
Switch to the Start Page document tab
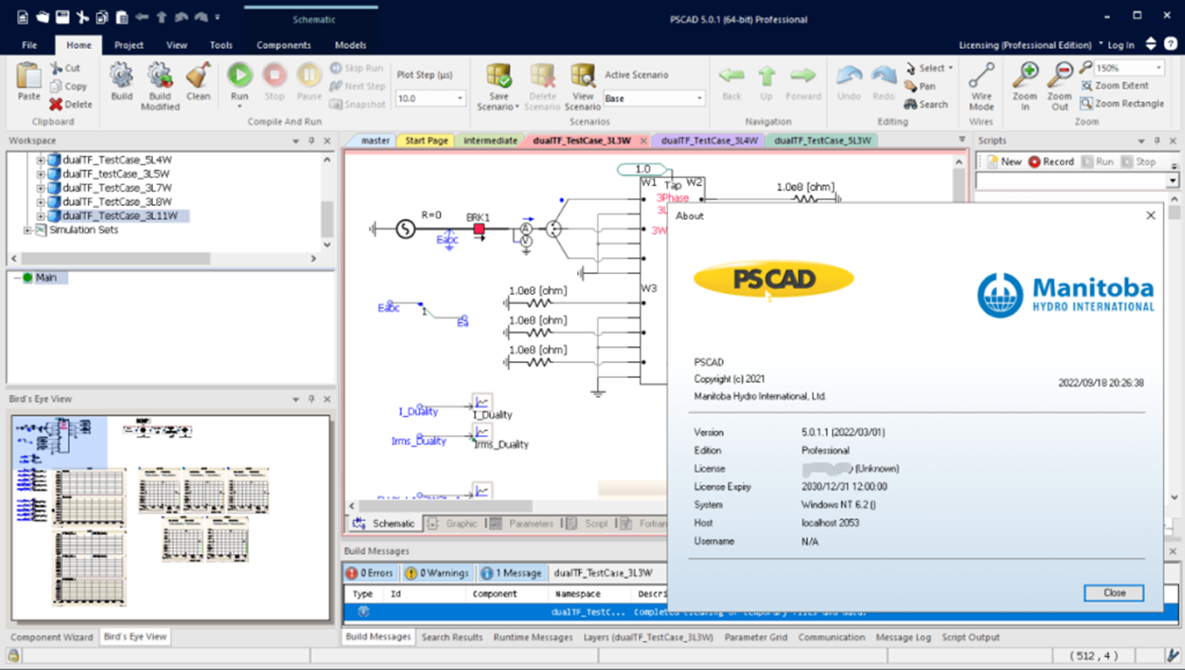427,140
